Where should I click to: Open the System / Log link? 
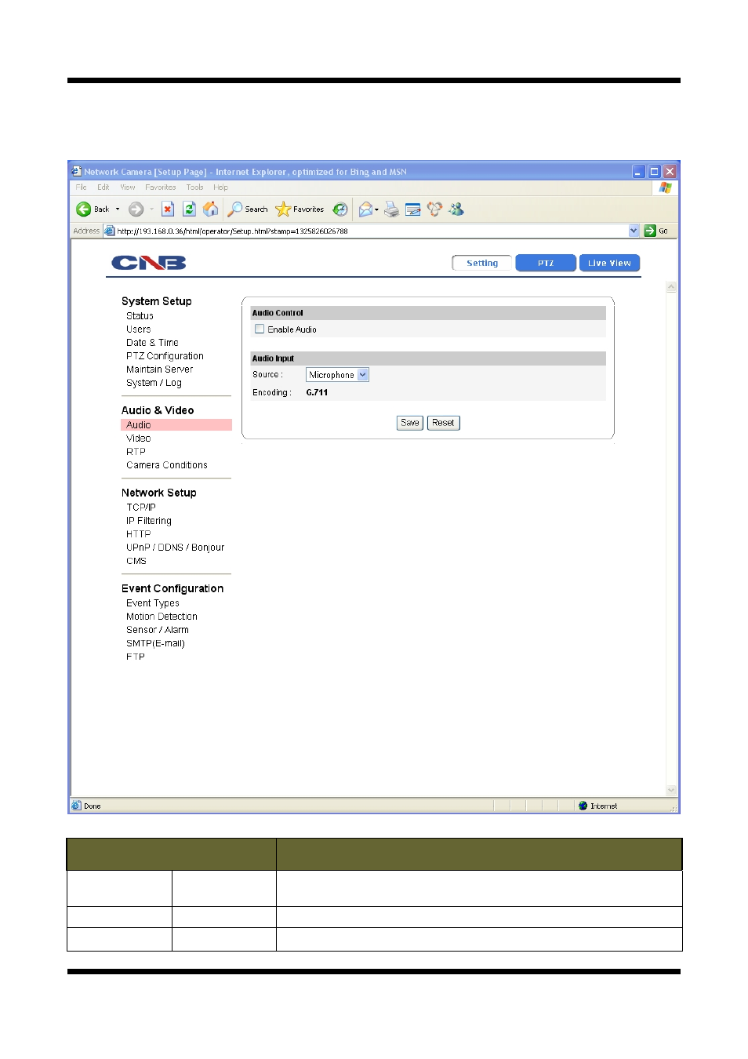[x=154, y=383]
